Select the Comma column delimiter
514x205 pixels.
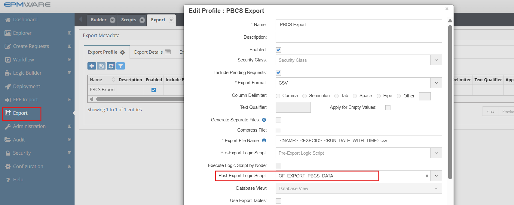coord(278,96)
